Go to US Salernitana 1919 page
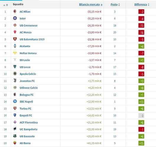 32,39
